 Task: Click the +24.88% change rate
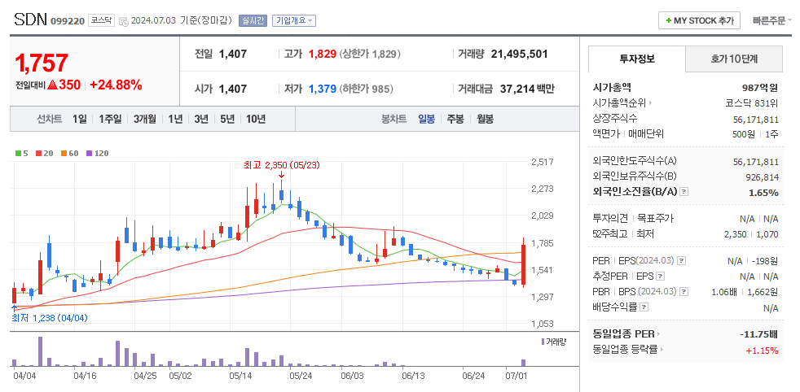pyautogui.click(x=116, y=85)
